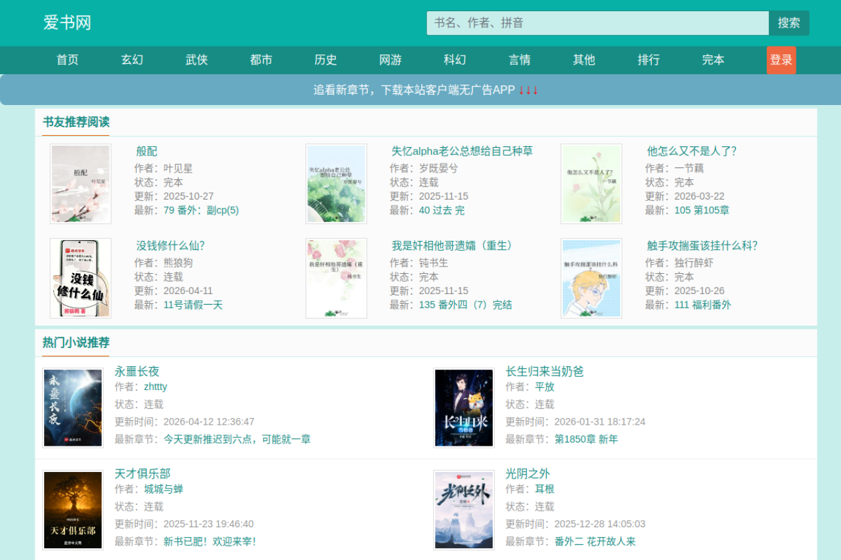This screenshot has width=841, height=560.
Task: Open the 排行 rankings menu item
Action: tap(648, 60)
